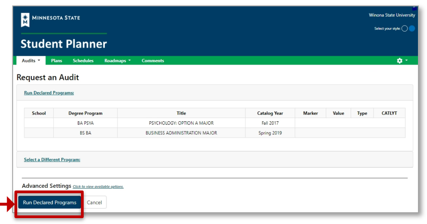The width and height of the screenshot is (427, 224).
Task: Select the white style circle option
Action: point(404,29)
